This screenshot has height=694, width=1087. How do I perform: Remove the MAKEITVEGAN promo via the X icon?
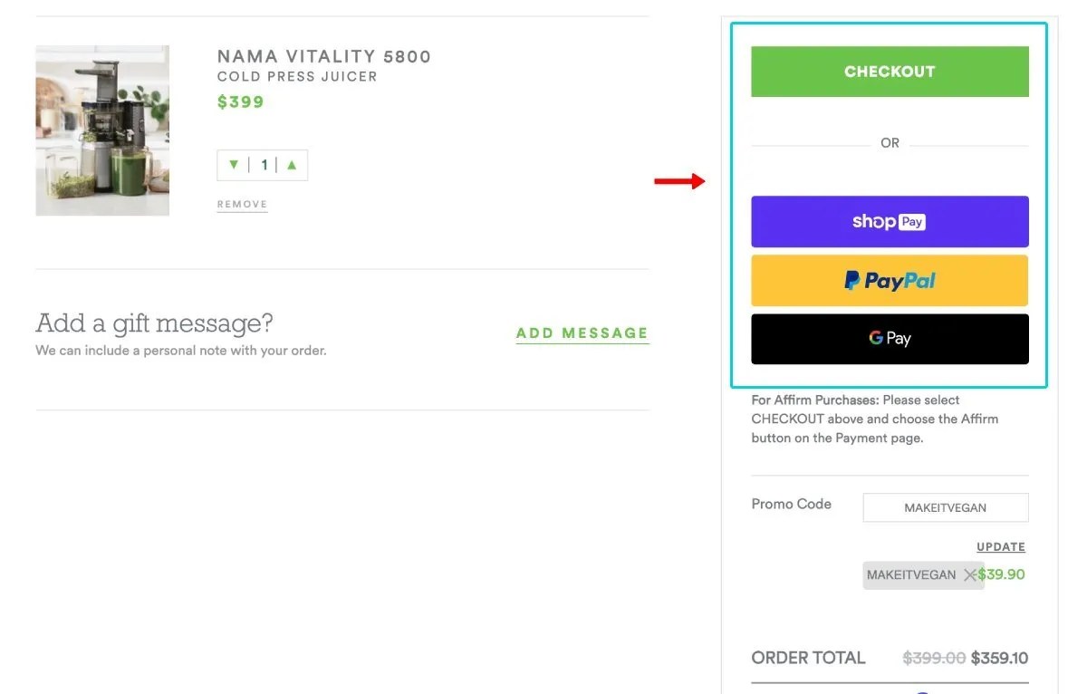[972, 574]
